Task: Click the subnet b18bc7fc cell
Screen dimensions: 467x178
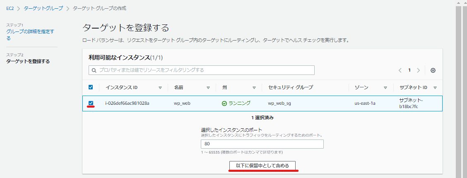Action: (411, 103)
